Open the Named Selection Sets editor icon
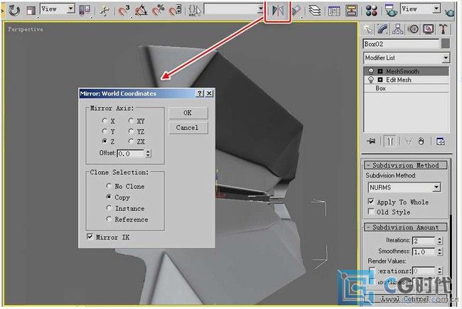The width and height of the screenshot is (462, 309). (x=195, y=11)
